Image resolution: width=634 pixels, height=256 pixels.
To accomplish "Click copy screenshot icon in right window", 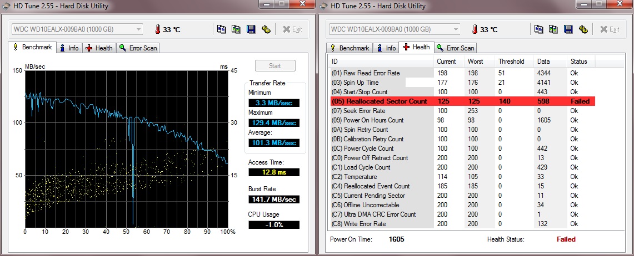I will (553, 29).
